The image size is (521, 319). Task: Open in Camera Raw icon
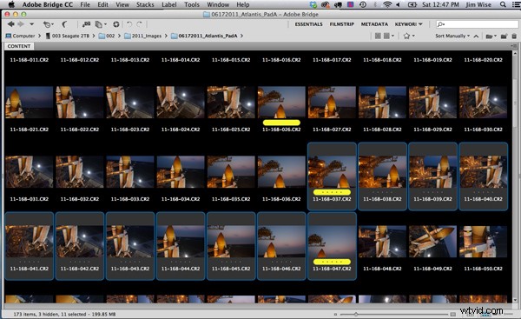coord(116,24)
